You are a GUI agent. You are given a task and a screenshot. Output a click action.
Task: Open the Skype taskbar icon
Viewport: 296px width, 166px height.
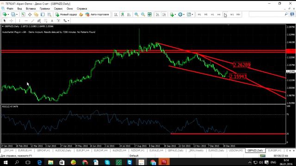tap(107, 162)
